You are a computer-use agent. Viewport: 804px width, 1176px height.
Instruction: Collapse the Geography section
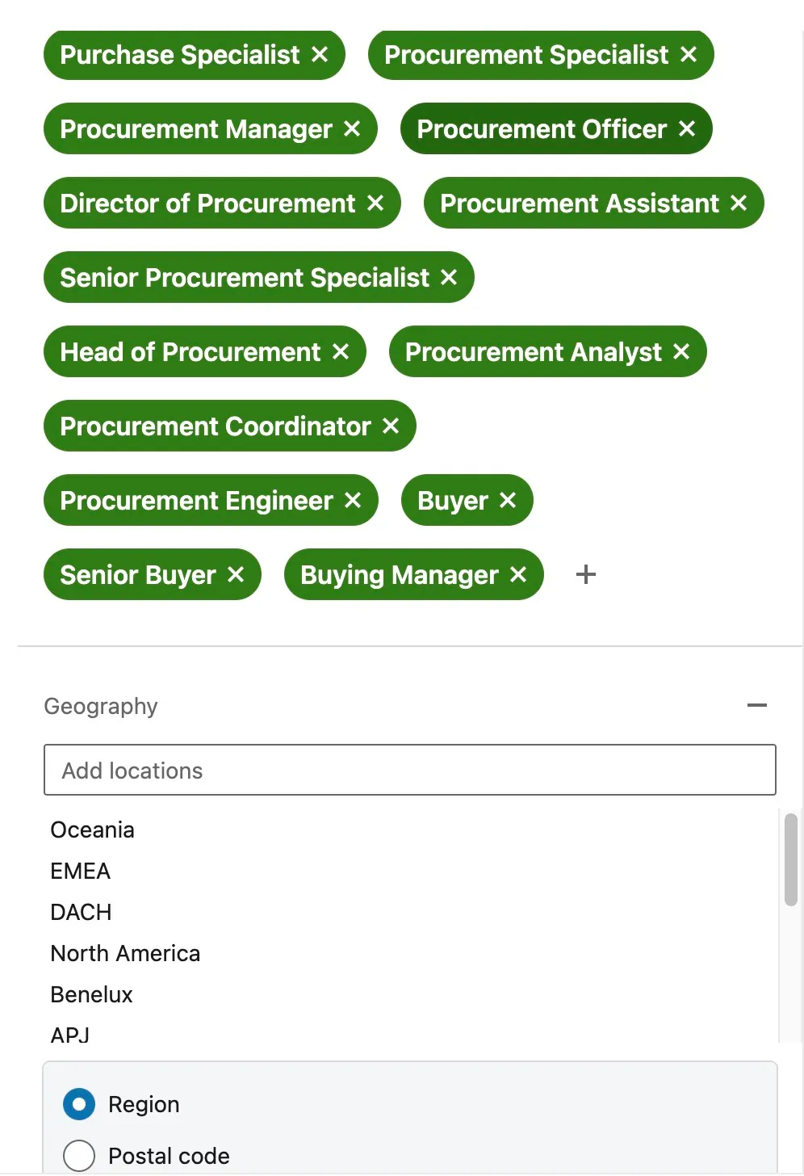756,706
